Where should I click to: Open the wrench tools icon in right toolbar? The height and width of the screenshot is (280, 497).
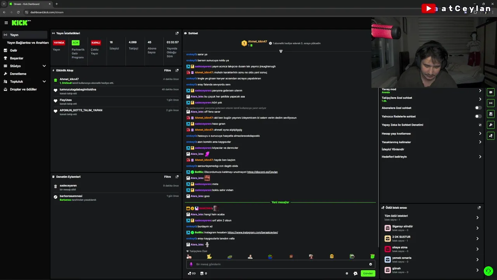pos(491,125)
